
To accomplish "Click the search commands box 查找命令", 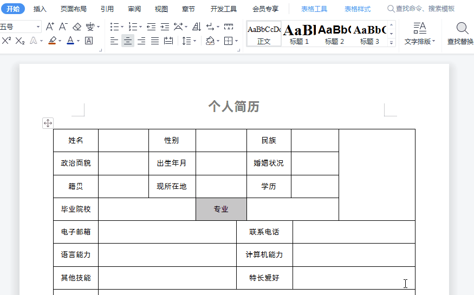I will pyautogui.click(x=421, y=9).
